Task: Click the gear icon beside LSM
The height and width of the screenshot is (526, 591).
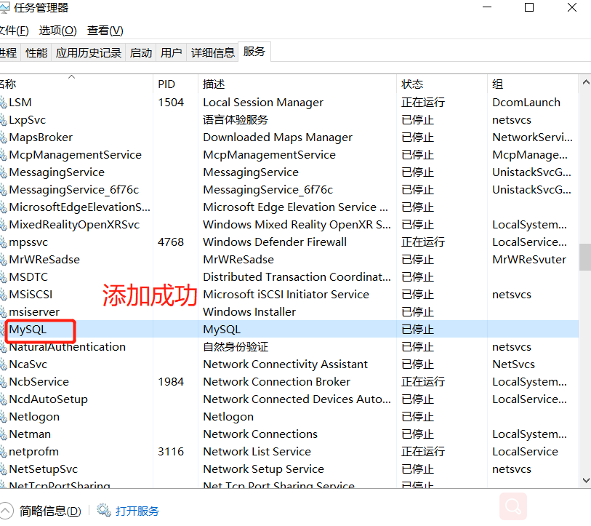Action: coord(4,103)
